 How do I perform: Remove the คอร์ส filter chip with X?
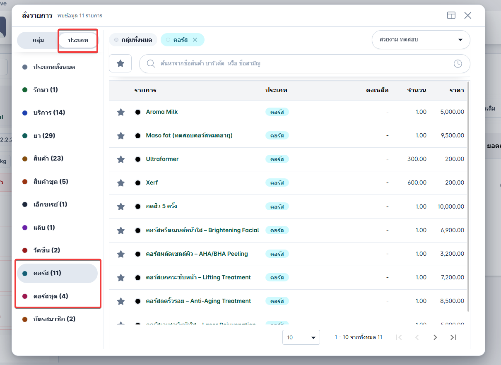[x=195, y=40]
